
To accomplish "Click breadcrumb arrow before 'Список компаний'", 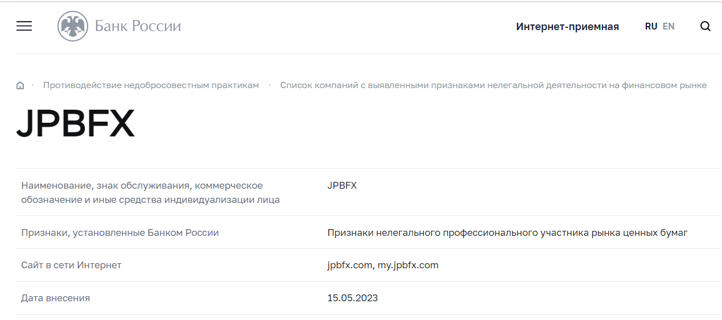I will pos(270,85).
